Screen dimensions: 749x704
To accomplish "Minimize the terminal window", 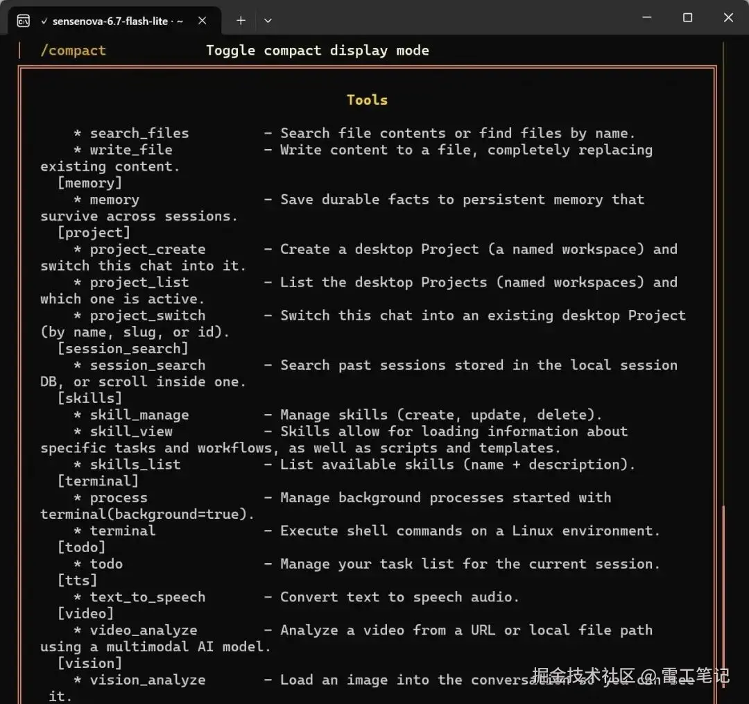I will (647, 17).
